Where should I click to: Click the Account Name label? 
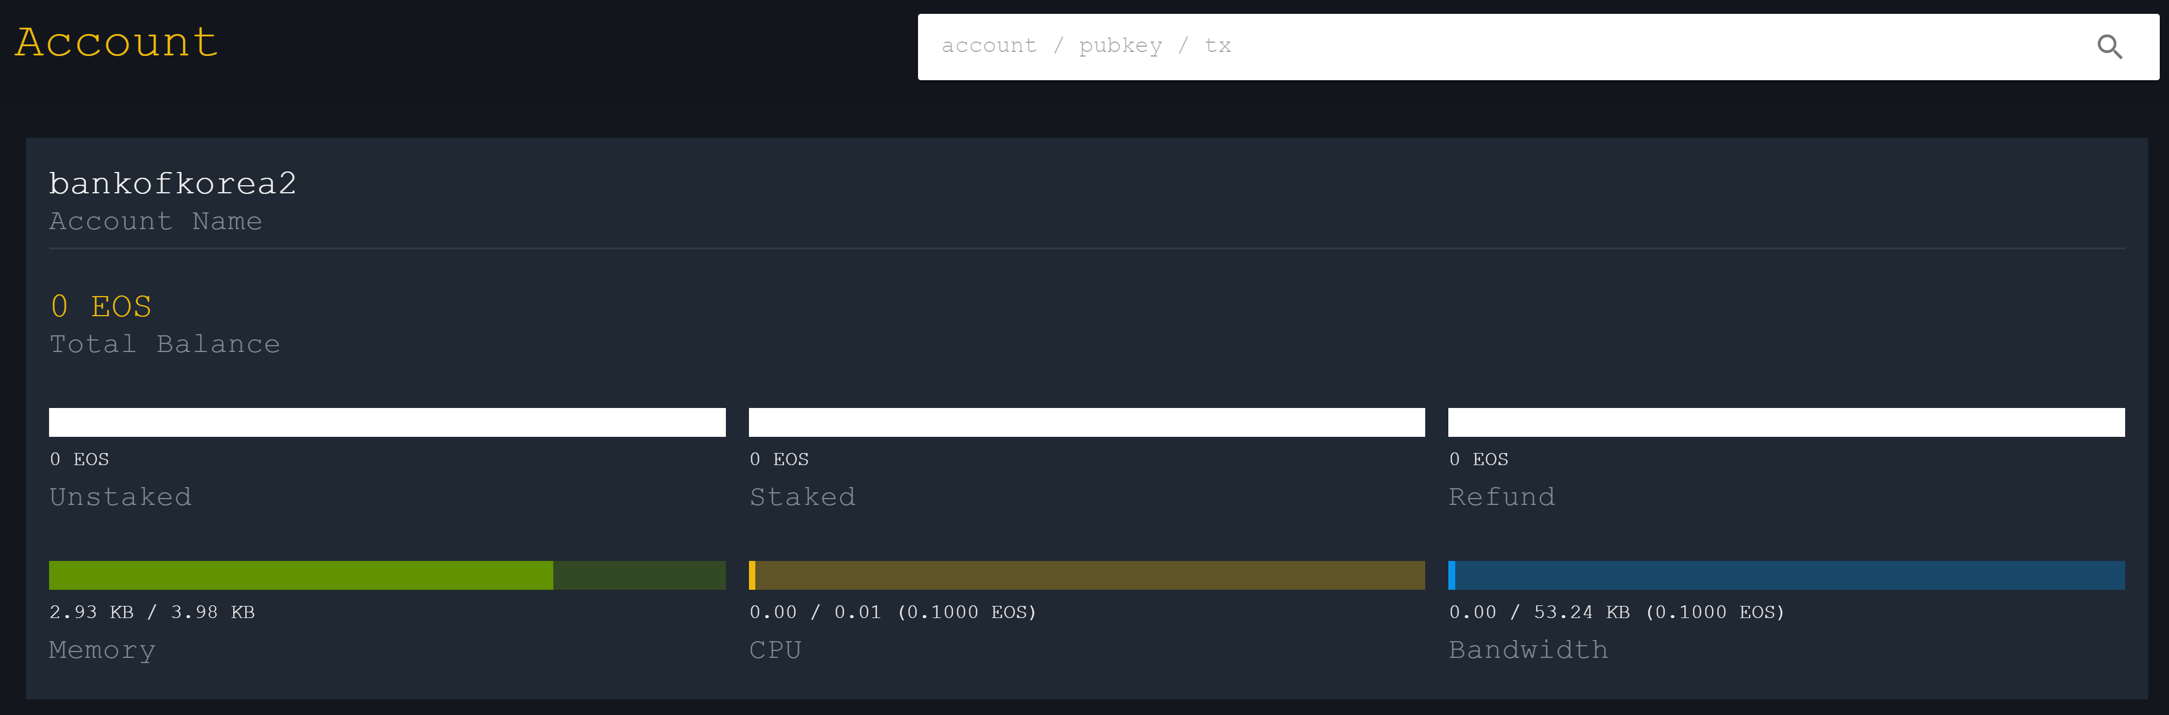click(155, 220)
